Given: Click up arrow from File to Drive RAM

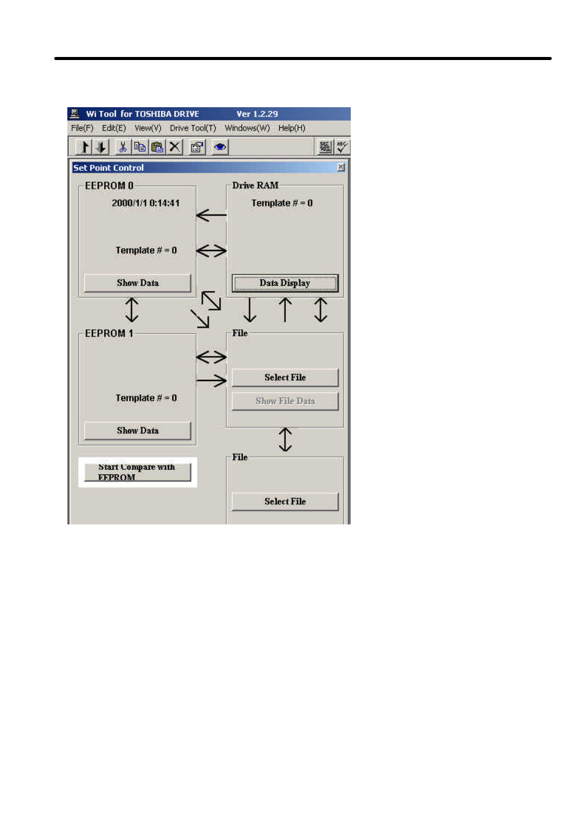Looking at the screenshot, I should [285, 310].
